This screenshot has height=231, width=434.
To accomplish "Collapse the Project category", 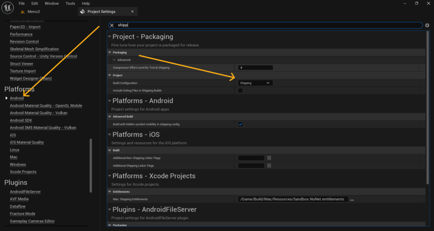I will coord(110,75).
